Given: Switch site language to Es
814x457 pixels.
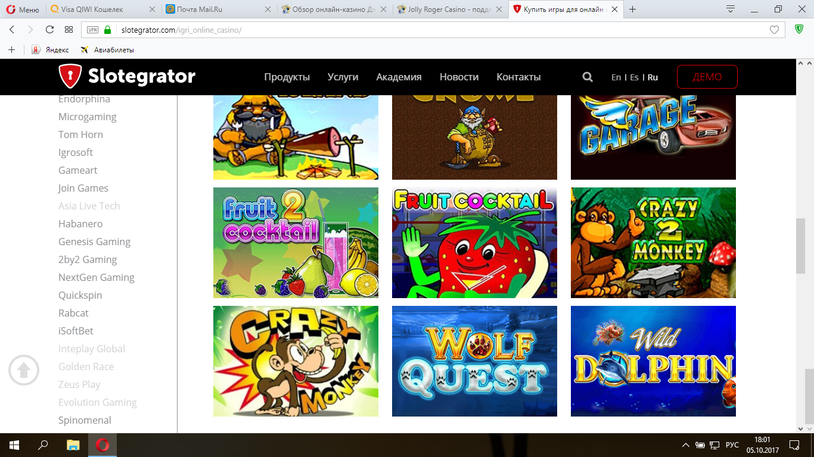Looking at the screenshot, I should 634,77.
